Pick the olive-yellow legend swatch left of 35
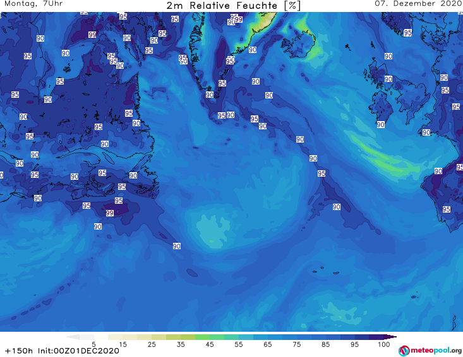The width and height of the screenshot is (463, 357). [x=173, y=337]
